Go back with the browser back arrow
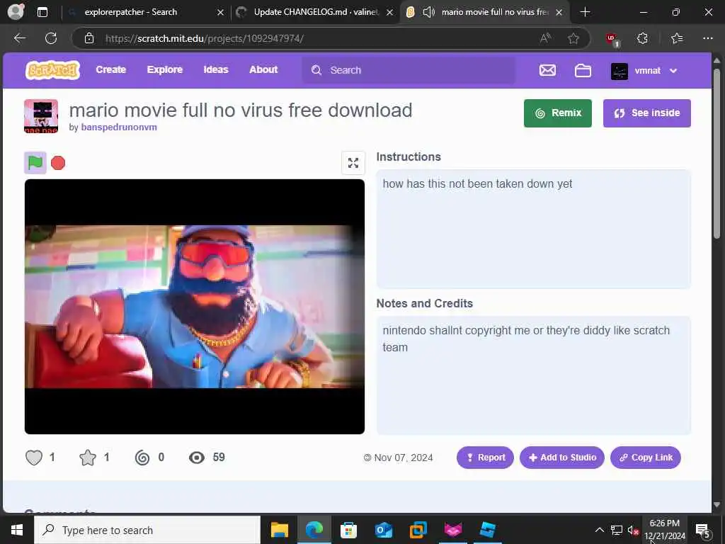 click(20, 38)
